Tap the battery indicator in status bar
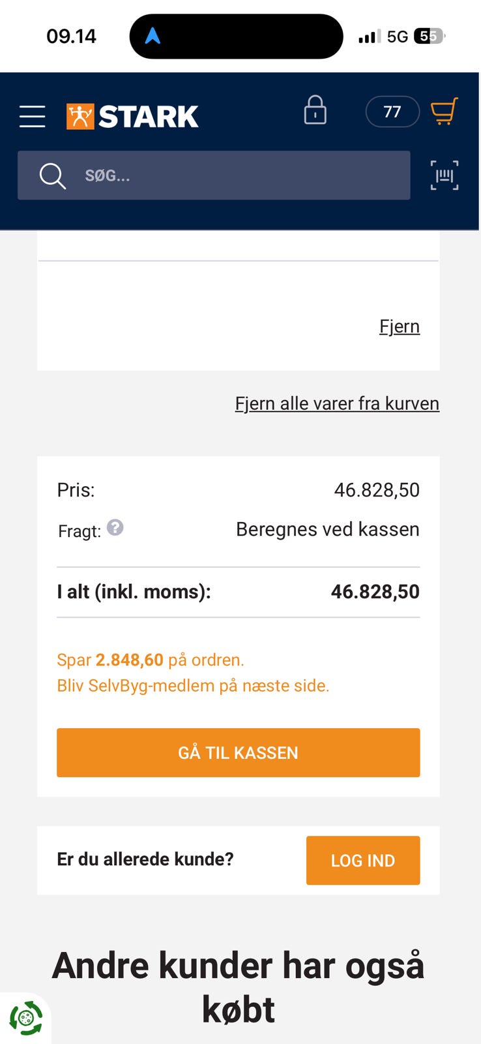The height and width of the screenshot is (1044, 481). click(428, 37)
